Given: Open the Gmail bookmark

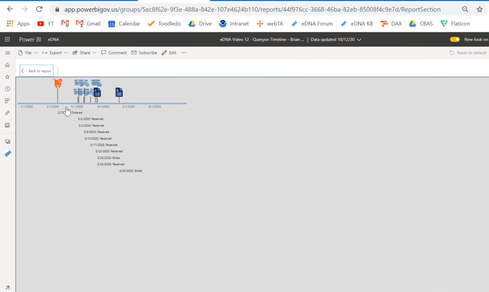Looking at the screenshot, I should (x=88, y=24).
